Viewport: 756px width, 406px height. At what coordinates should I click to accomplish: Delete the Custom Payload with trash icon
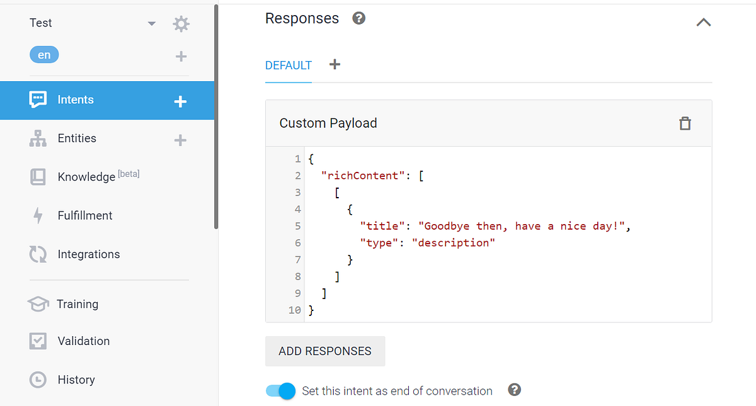tap(685, 123)
